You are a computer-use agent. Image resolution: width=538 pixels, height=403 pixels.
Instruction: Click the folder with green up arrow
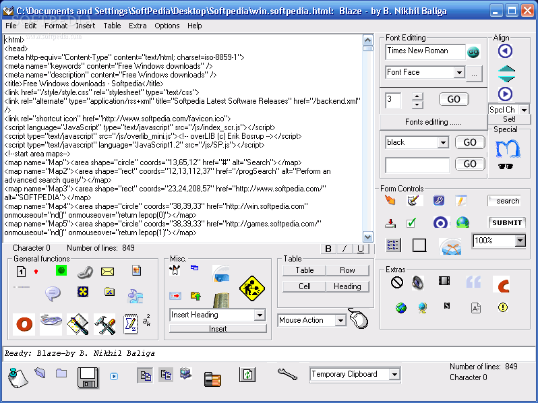pos(196,296)
